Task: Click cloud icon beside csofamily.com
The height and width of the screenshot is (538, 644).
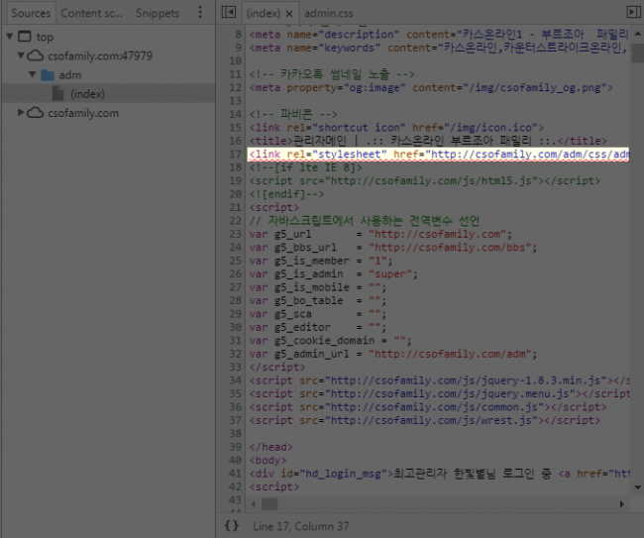Action: [x=36, y=113]
